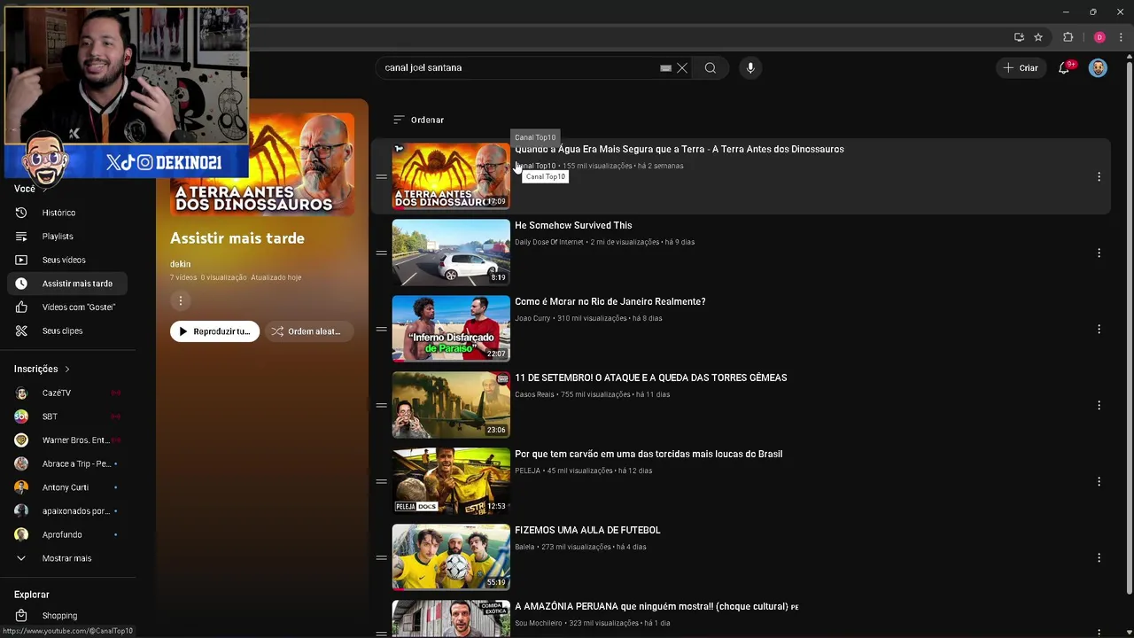Viewport: 1134px width, 638px height.
Task: Bookmark this page with star icon
Action: tap(1038, 37)
